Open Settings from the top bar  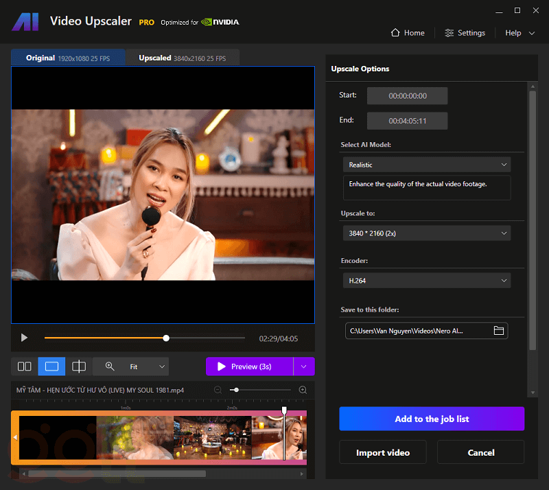click(465, 33)
